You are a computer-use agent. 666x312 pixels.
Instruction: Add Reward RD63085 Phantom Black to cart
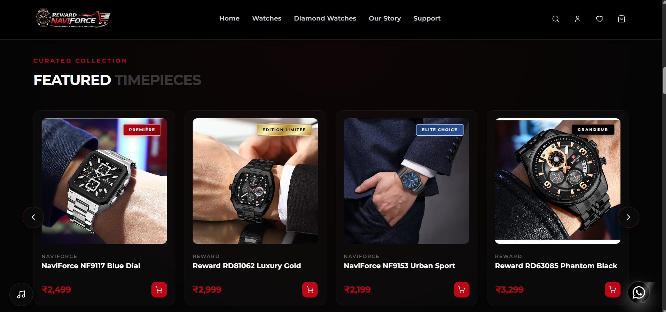pos(613,289)
